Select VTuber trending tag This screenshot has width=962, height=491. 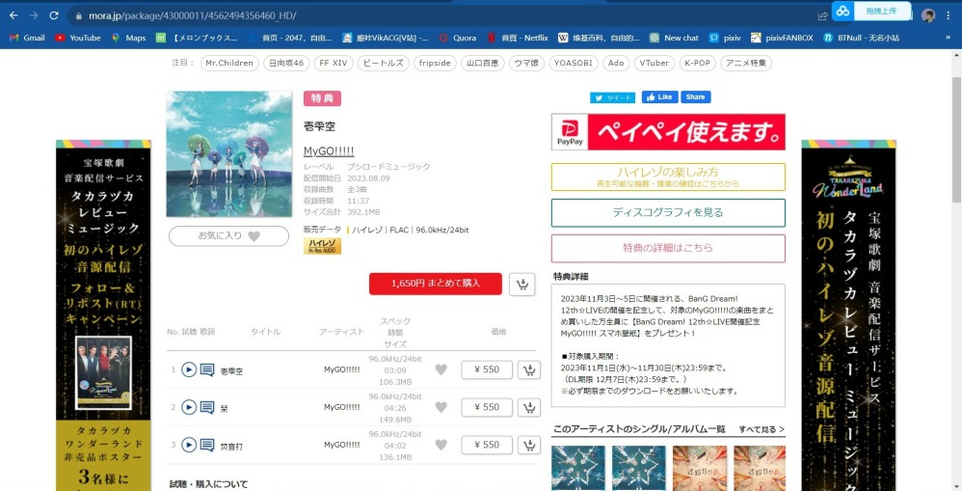coord(655,64)
